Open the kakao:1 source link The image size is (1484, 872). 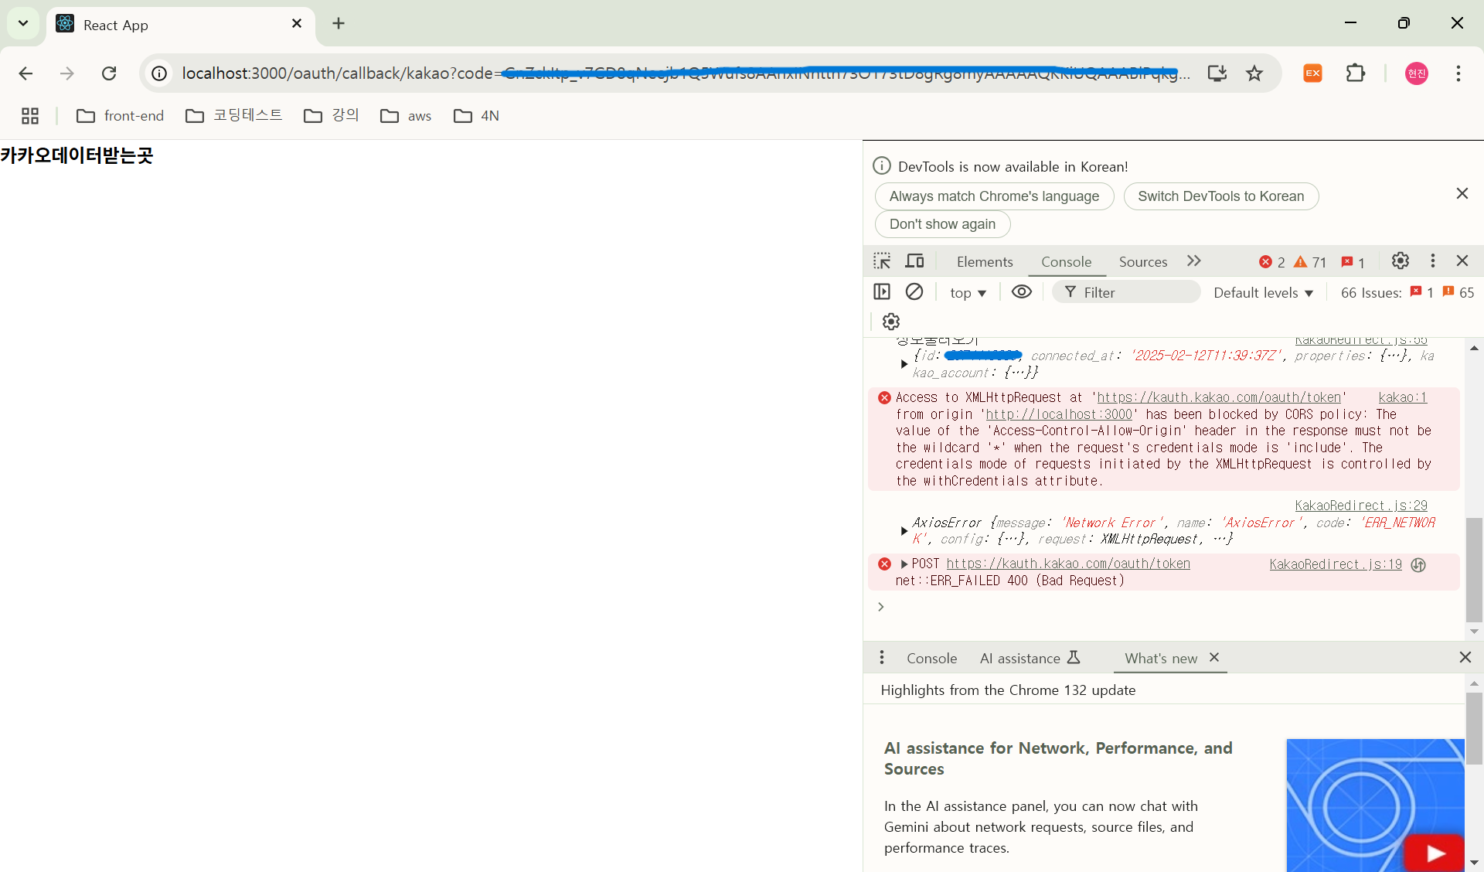pyautogui.click(x=1403, y=397)
